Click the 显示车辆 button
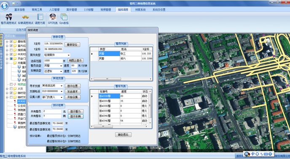290x159 pixels. 75,116
